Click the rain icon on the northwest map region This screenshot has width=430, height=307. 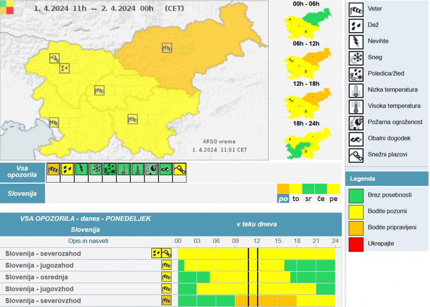pos(65,68)
